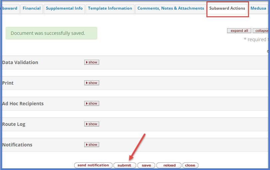Show the Print panel
The image size is (270, 170).
click(x=92, y=83)
